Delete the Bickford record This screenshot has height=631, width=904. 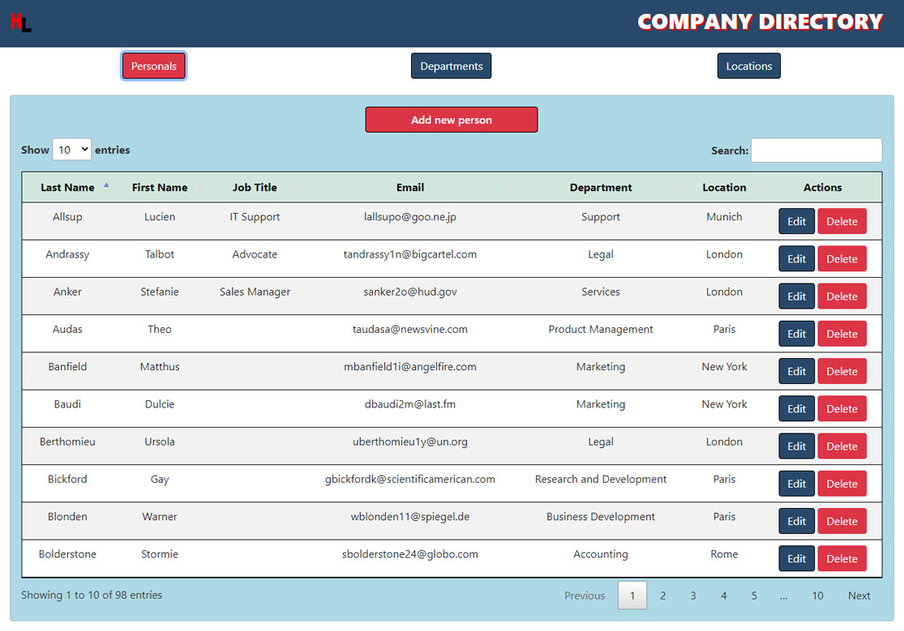point(842,484)
